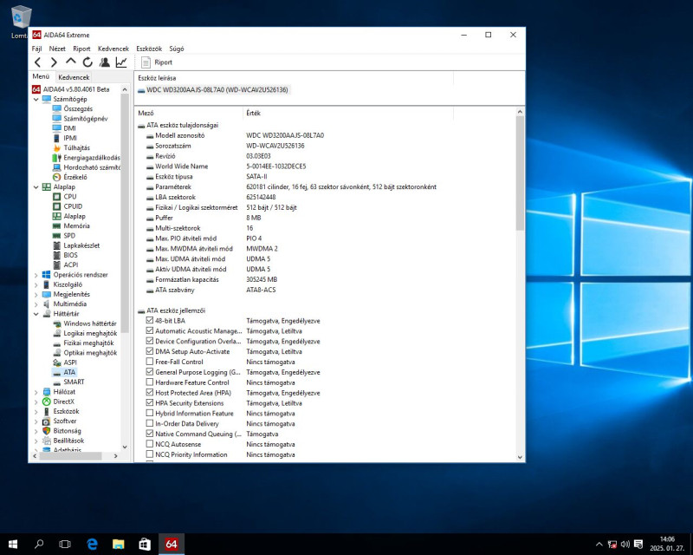Expand the Operációs rendszer tree node
Screen dimensions: 693x555
click(x=36, y=275)
